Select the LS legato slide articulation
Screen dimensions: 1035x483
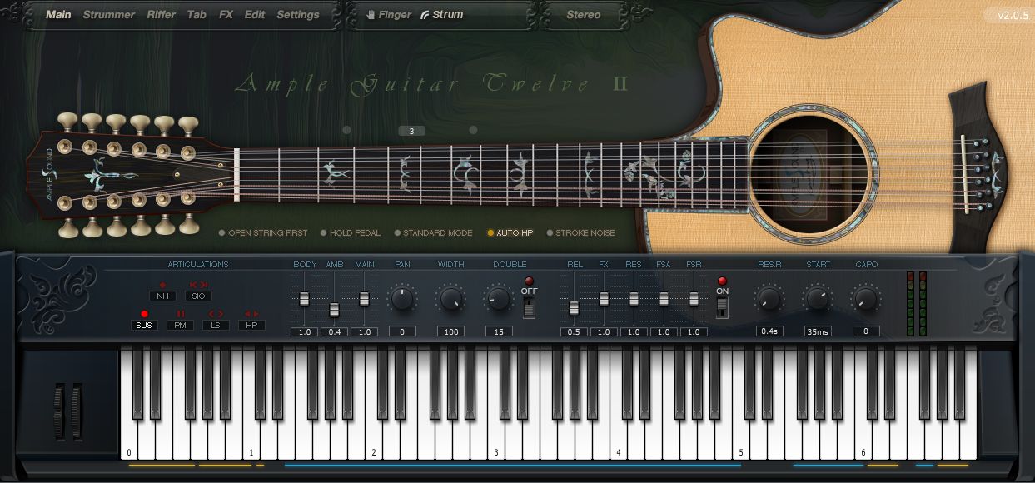(x=216, y=325)
